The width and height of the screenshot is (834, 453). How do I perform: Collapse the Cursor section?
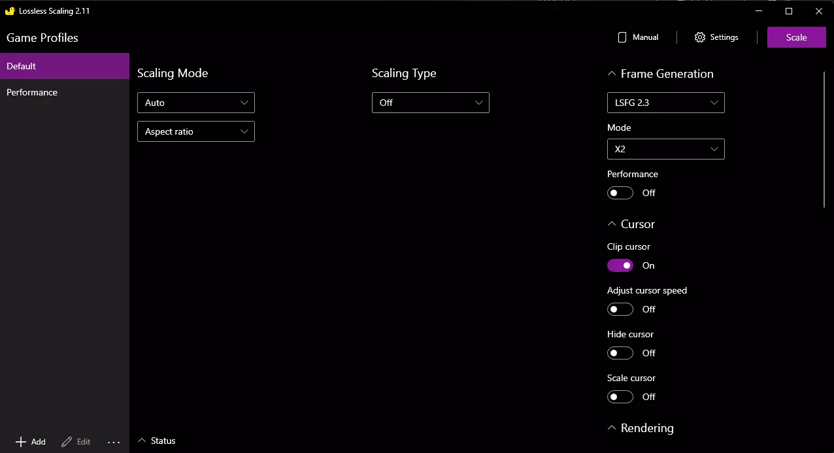click(631, 224)
